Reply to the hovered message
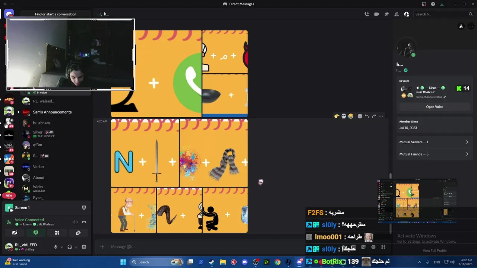 [x=367, y=116]
